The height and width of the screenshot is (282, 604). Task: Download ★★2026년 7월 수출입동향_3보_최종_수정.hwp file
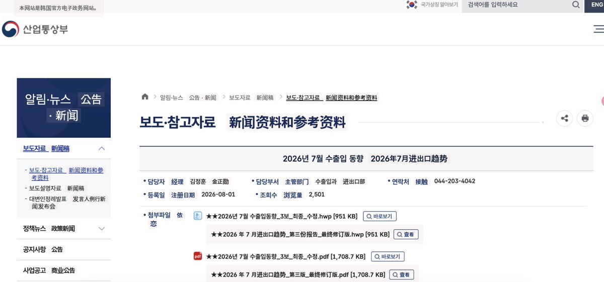281,217
